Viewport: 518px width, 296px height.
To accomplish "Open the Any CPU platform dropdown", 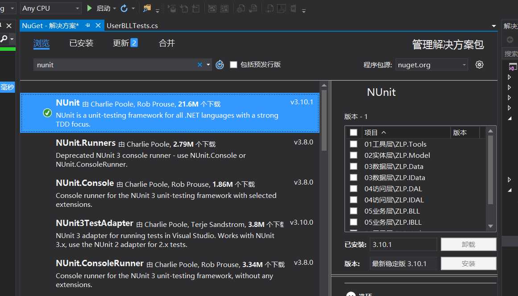I will point(50,8).
